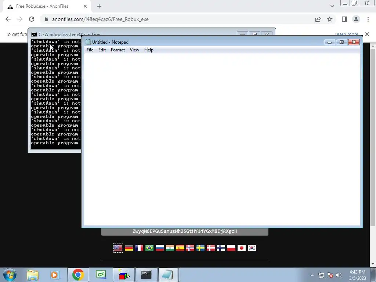Bookmark this page with star icon
The width and height of the screenshot is (376, 282).
(330, 19)
